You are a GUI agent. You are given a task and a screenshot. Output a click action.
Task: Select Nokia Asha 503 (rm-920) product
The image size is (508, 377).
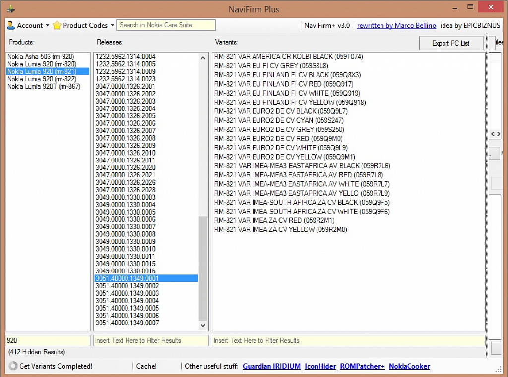click(48, 56)
